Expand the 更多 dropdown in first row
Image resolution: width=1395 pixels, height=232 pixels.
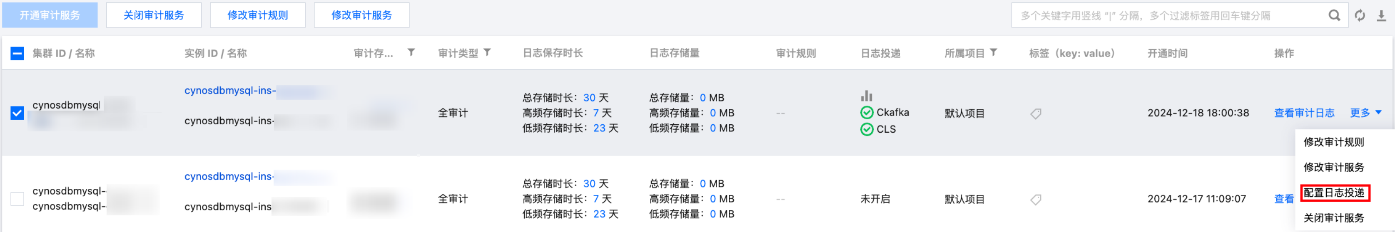[x=1365, y=113]
